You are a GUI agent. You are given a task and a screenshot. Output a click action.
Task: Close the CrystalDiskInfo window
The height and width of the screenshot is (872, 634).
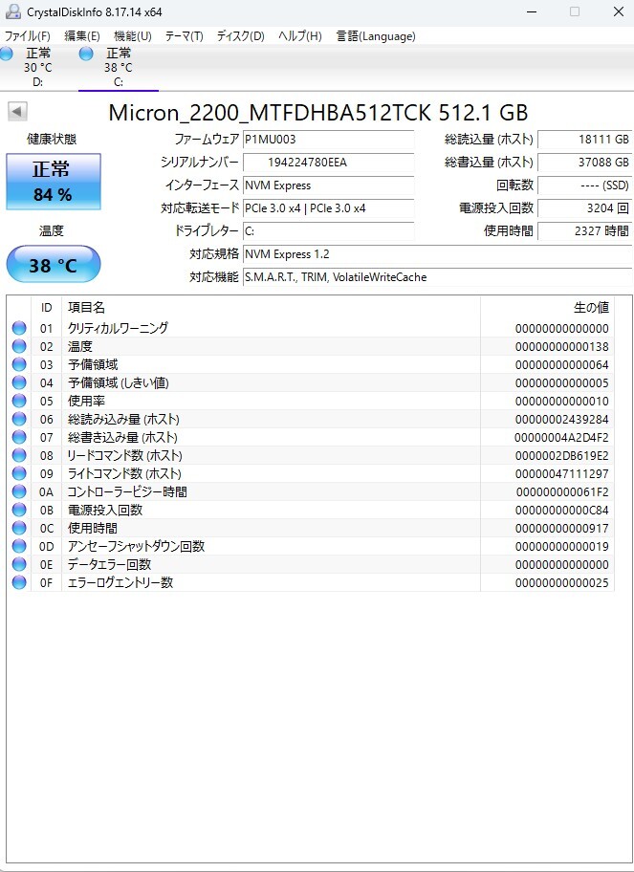click(x=619, y=11)
